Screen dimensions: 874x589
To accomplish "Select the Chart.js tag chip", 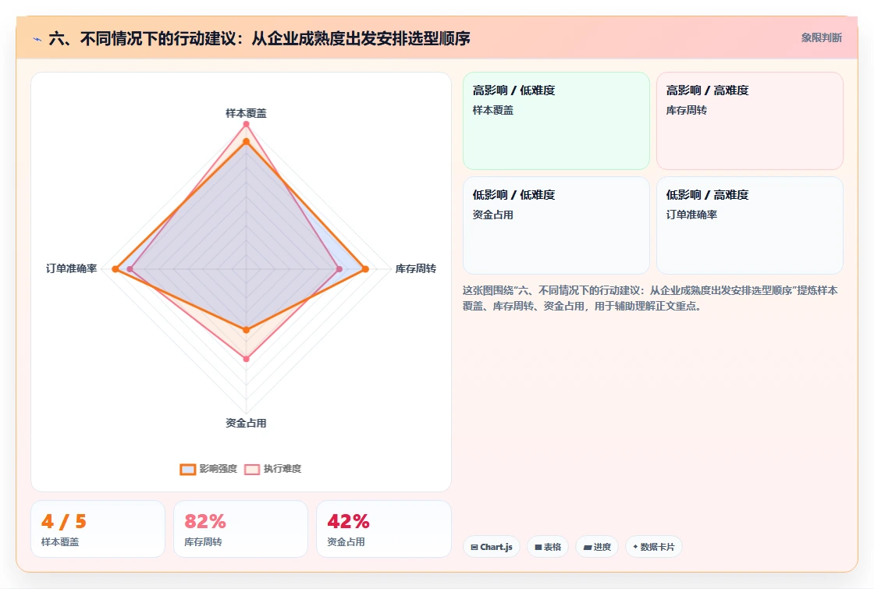I will pyautogui.click(x=492, y=547).
